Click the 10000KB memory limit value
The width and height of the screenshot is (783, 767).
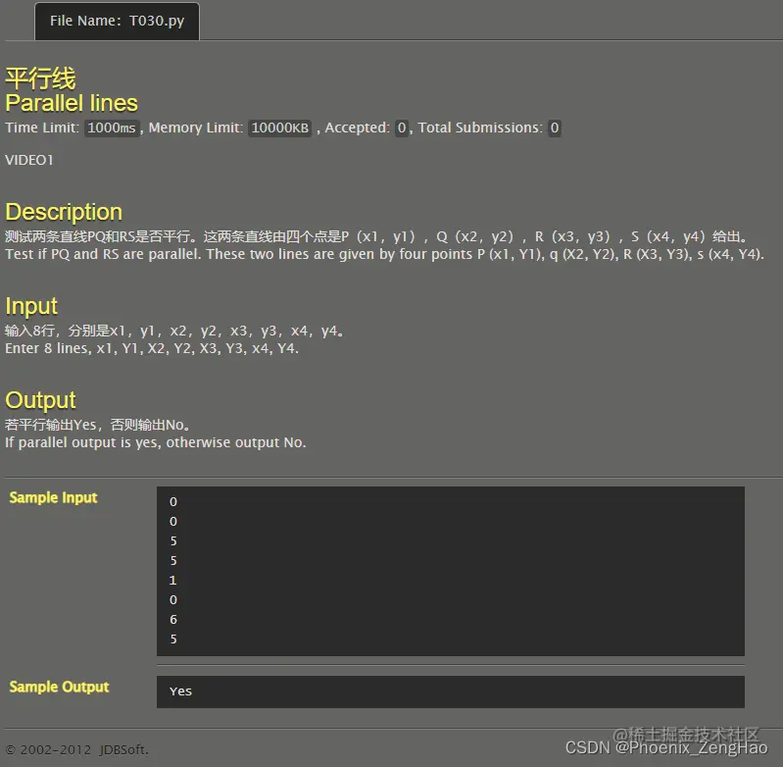click(x=279, y=128)
